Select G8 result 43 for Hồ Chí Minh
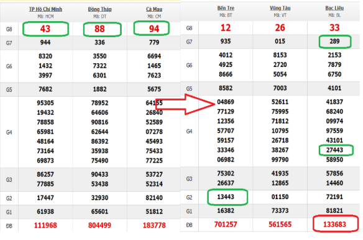 [x=45, y=29]
